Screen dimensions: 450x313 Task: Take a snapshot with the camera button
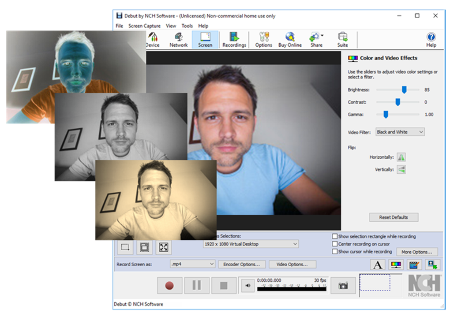(343, 286)
